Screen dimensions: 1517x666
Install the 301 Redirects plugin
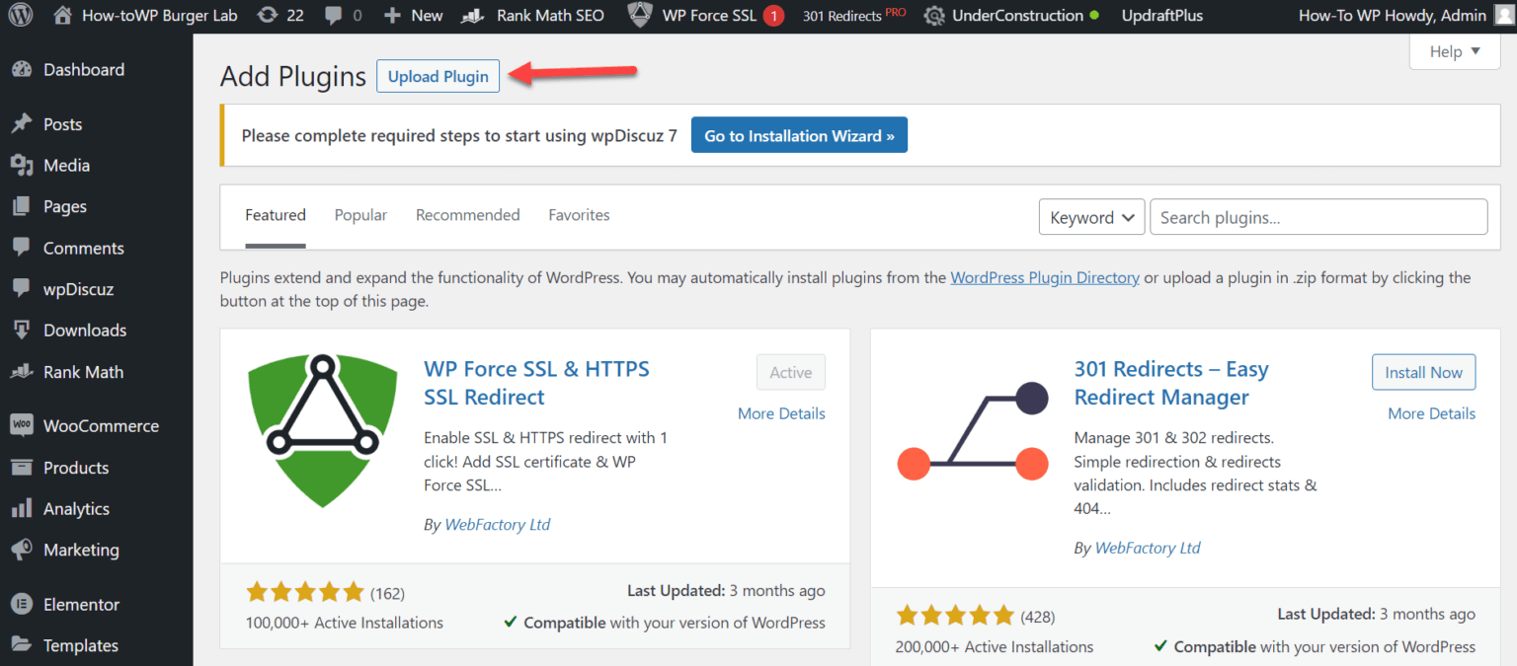(x=1423, y=372)
